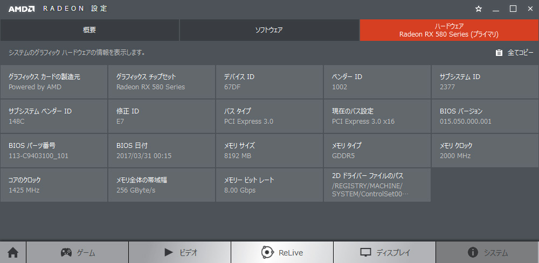Click the gamepad icon on ゲーム tab

click(66, 253)
